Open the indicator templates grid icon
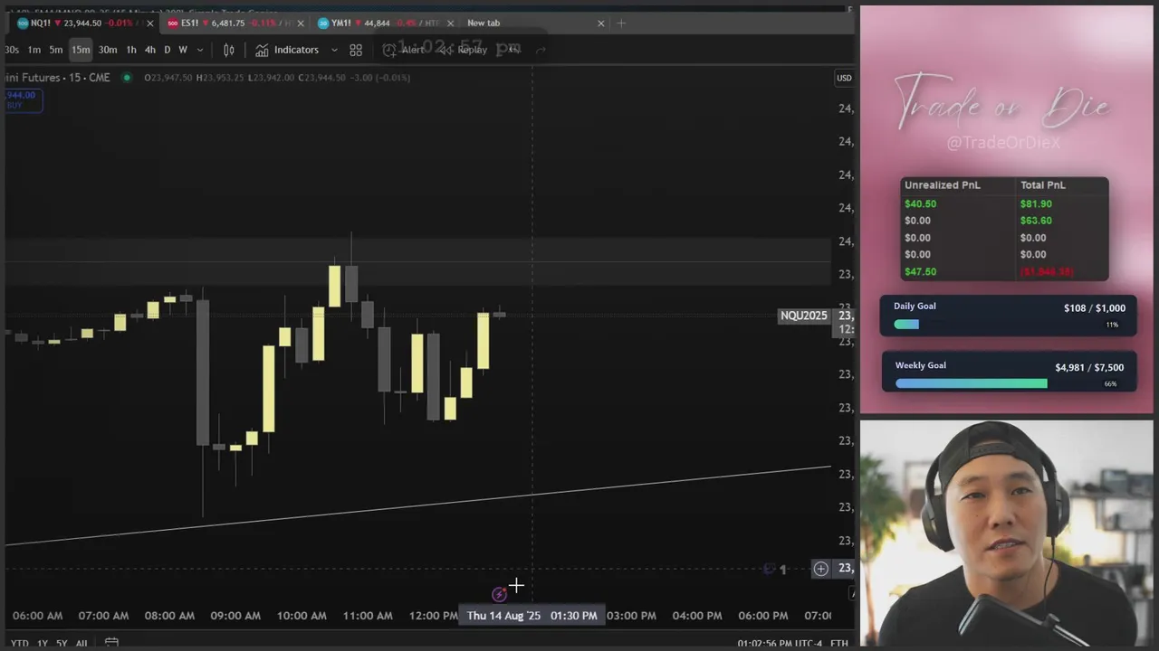The height and width of the screenshot is (651, 1159). [356, 50]
